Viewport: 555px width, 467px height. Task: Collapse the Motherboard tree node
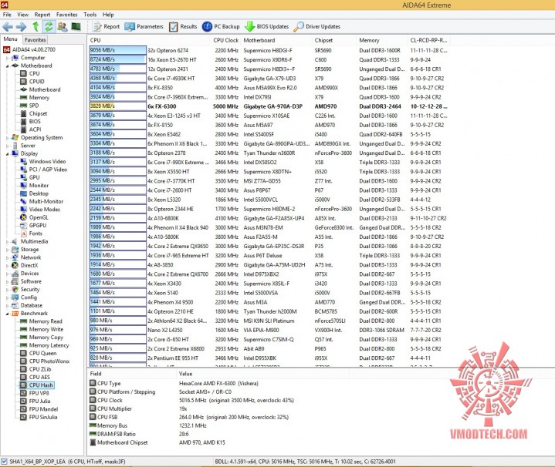click(x=7, y=66)
